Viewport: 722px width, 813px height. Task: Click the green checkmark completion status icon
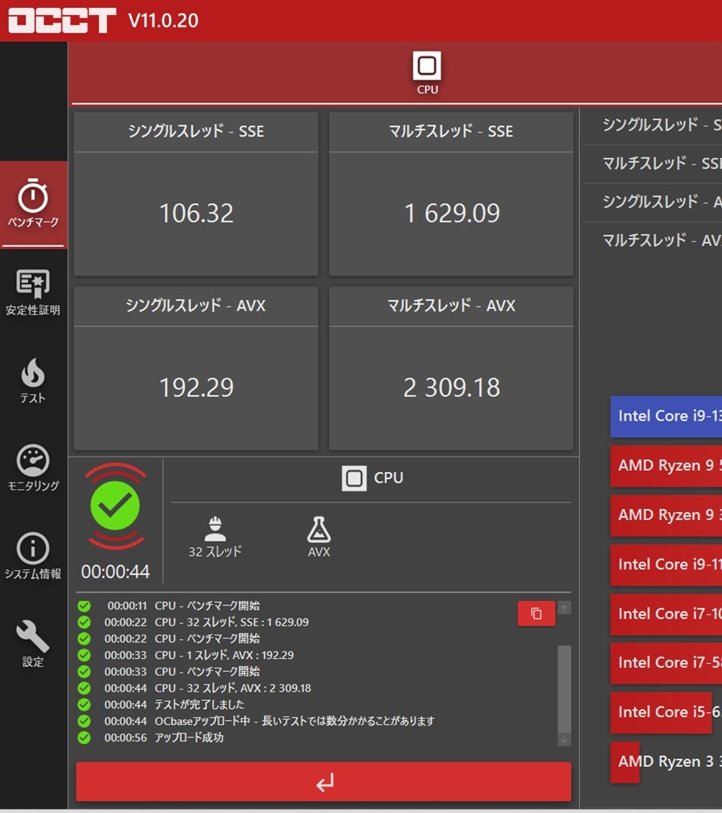coord(115,506)
